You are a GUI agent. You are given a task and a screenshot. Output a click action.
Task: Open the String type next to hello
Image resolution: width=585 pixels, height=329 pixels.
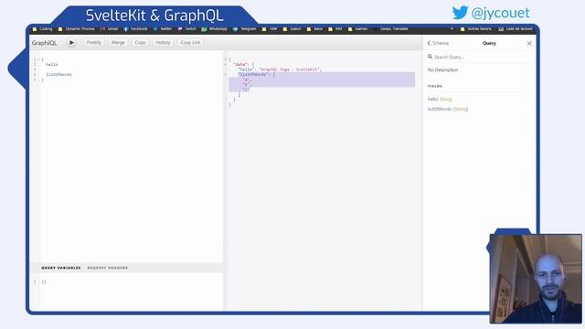pos(446,100)
